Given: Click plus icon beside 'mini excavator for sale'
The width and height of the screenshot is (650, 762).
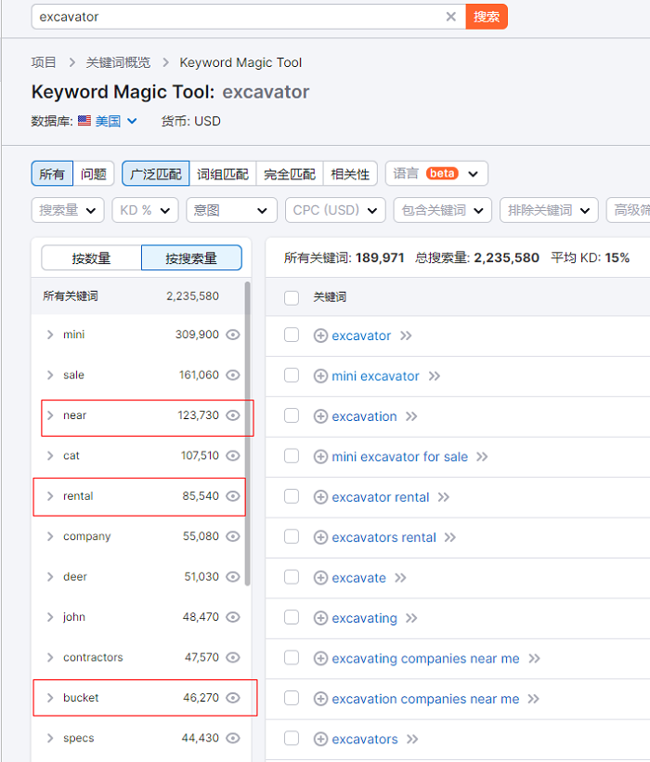Looking at the screenshot, I should (x=320, y=457).
